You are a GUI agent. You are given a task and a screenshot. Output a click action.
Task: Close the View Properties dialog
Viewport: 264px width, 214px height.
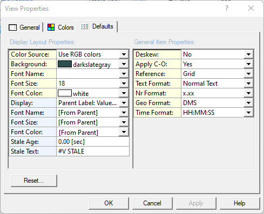coord(251,8)
